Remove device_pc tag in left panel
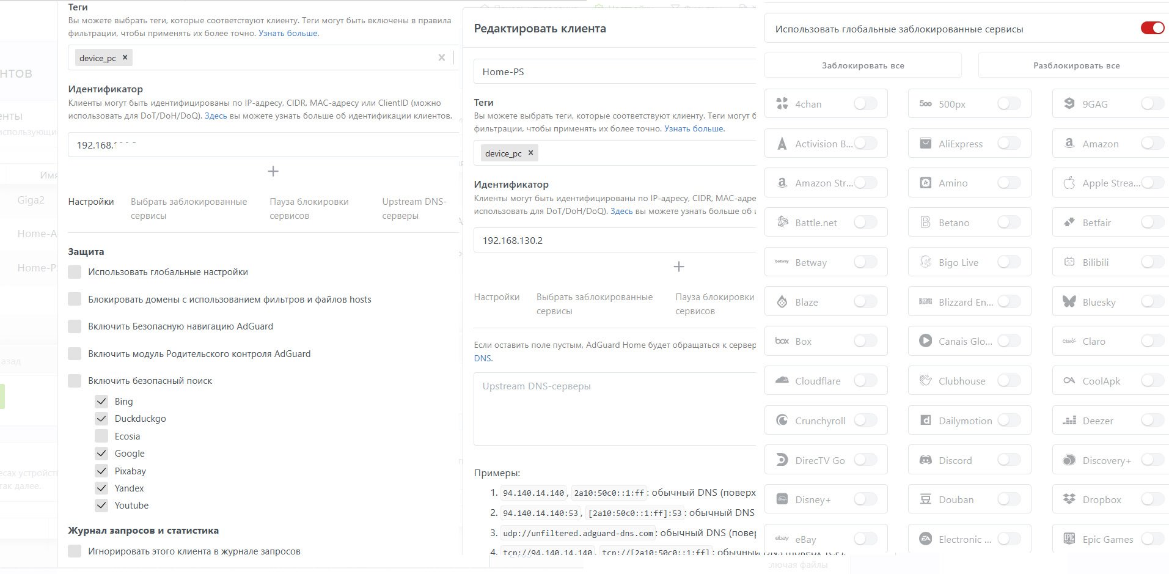The height and width of the screenshot is (574, 1169). (x=125, y=57)
